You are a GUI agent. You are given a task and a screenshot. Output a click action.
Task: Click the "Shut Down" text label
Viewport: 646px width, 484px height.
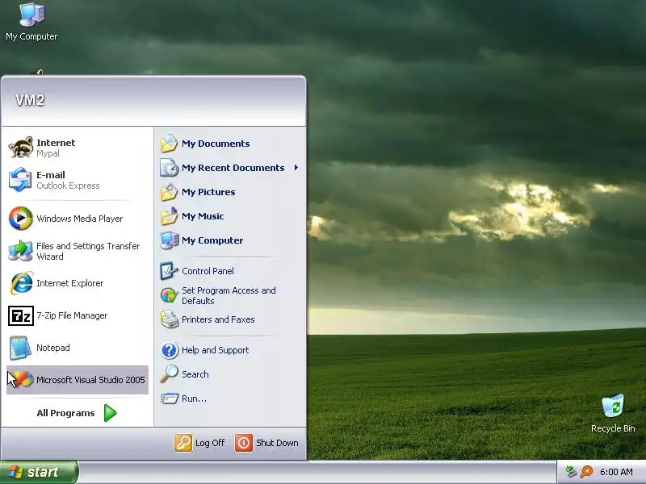(277, 443)
